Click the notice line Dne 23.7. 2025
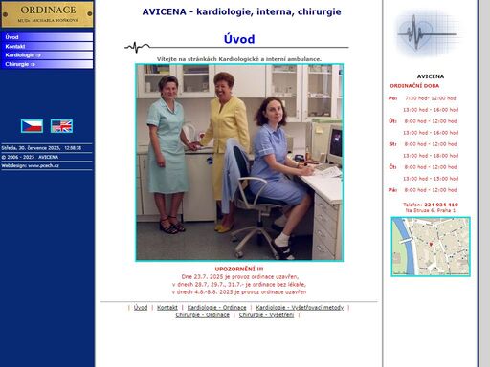 (x=240, y=277)
